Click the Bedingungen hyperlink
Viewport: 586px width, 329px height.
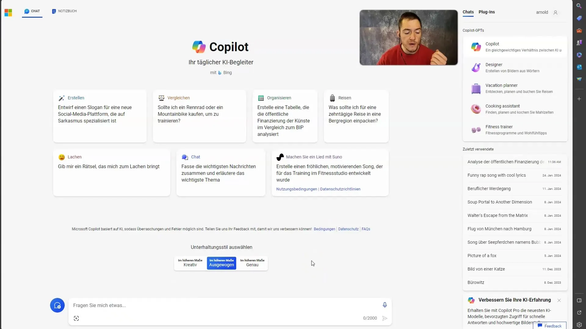click(x=324, y=229)
